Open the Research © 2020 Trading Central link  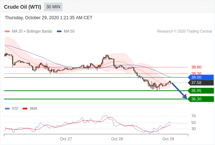[184, 32]
